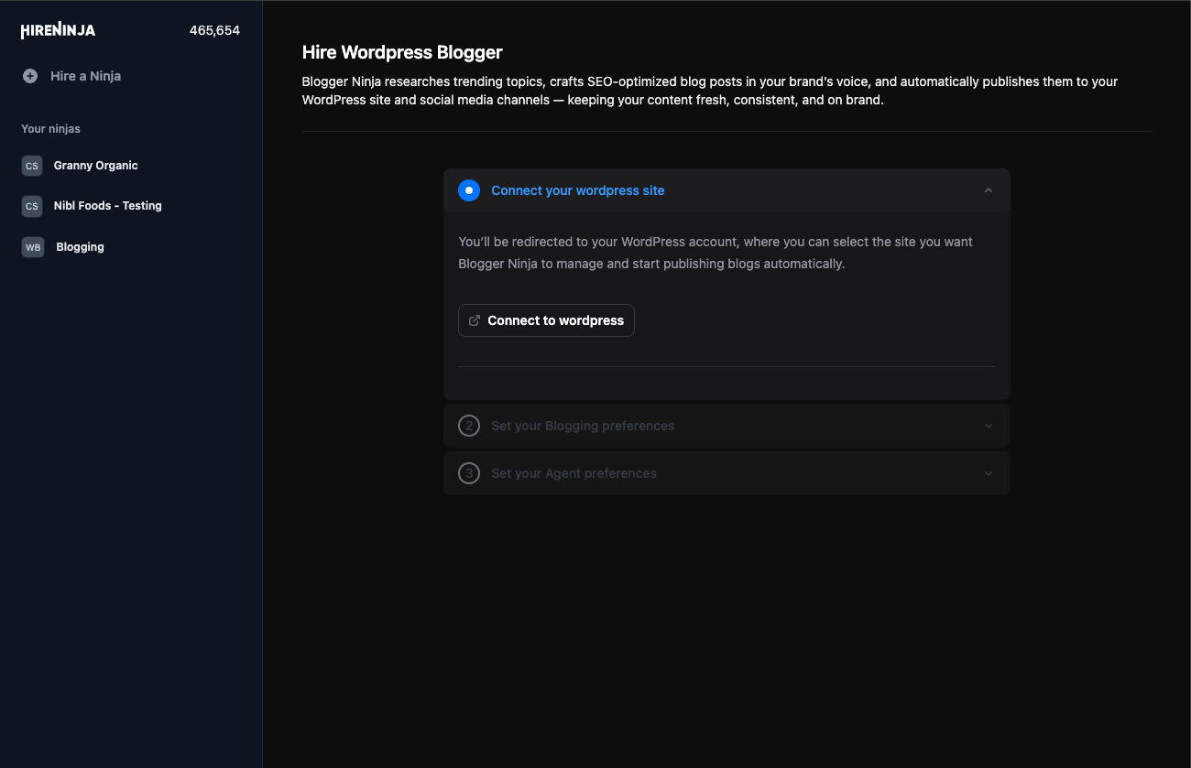Viewport: 1191px width, 768px height.
Task: Select the radio indicator for Connect your wordpress site
Action: 468,190
